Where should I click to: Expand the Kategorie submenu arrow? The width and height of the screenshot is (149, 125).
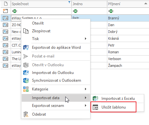click(86, 89)
